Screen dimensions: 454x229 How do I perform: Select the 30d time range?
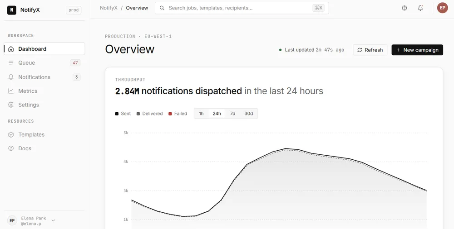[x=249, y=114]
